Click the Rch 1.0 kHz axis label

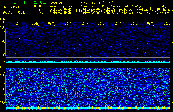[x=2, y=75]
